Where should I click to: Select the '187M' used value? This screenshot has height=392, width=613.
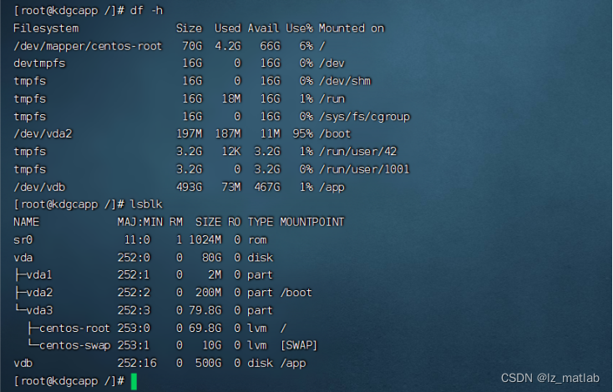click(x=228, y=134)
